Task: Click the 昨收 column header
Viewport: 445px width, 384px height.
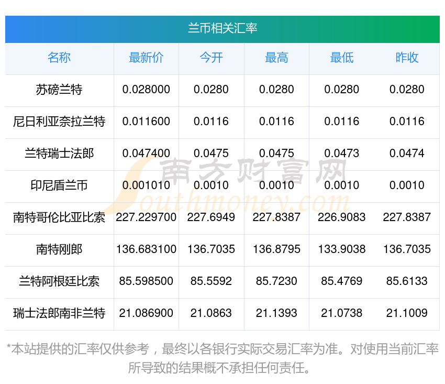Action: pyautogui.click(x=407, y=58)
